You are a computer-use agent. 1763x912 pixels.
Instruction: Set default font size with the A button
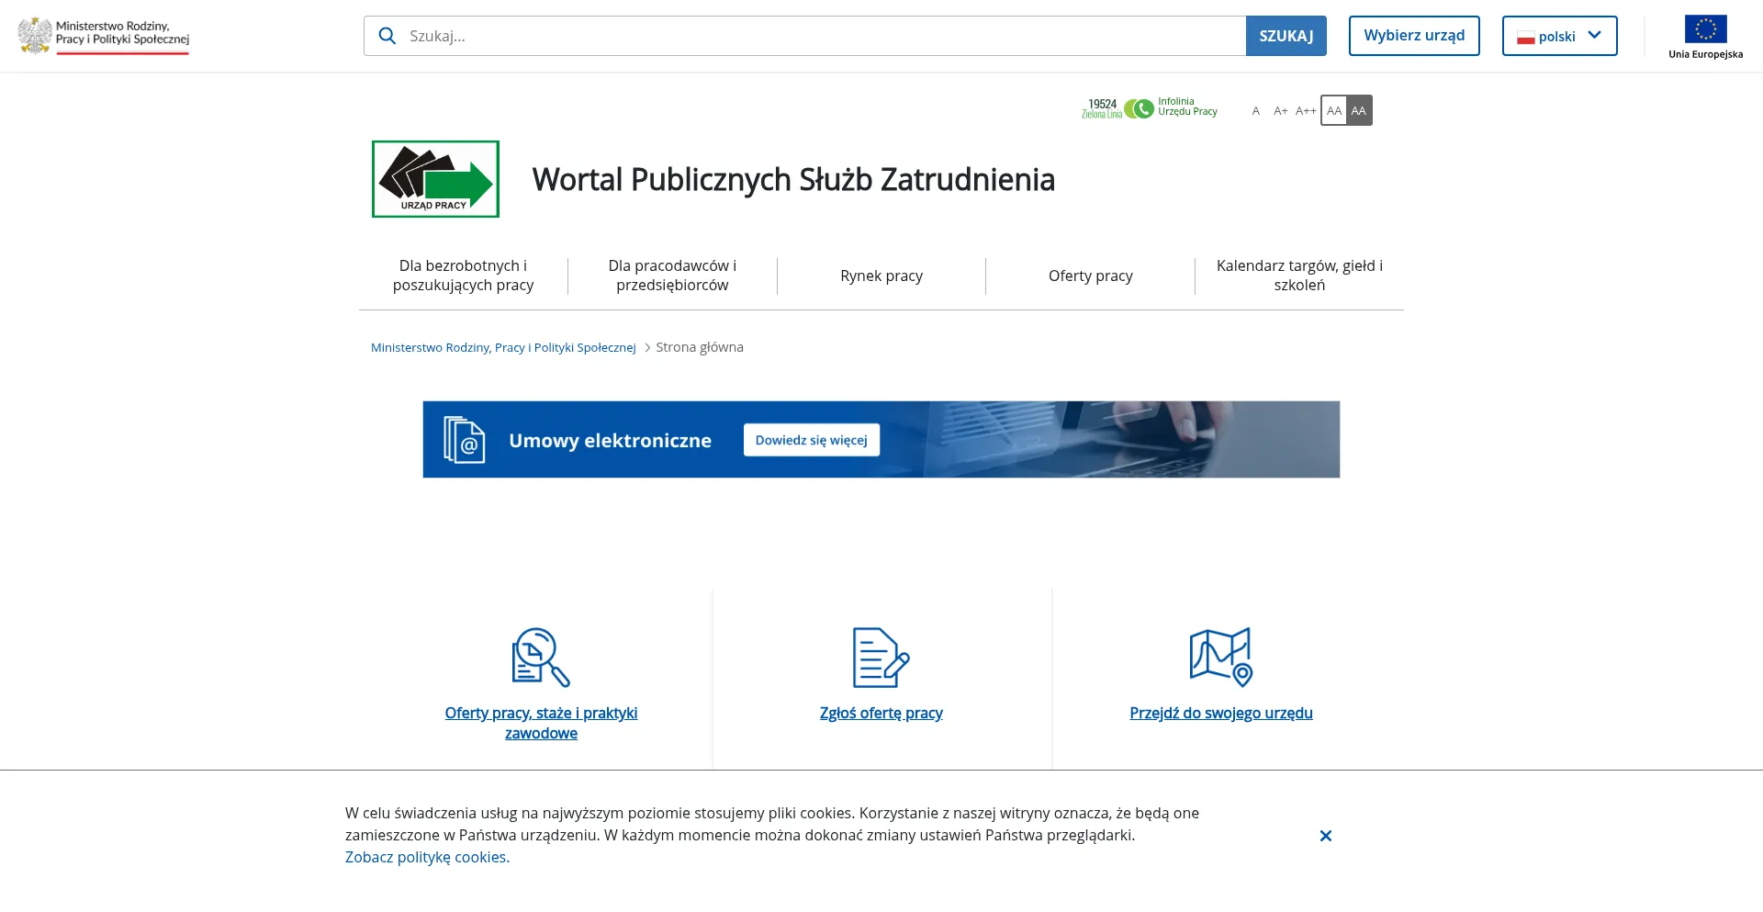[x=1255, y=110]
